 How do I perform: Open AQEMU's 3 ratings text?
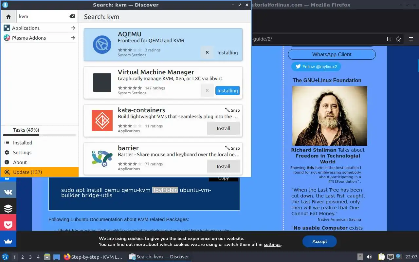153,50
